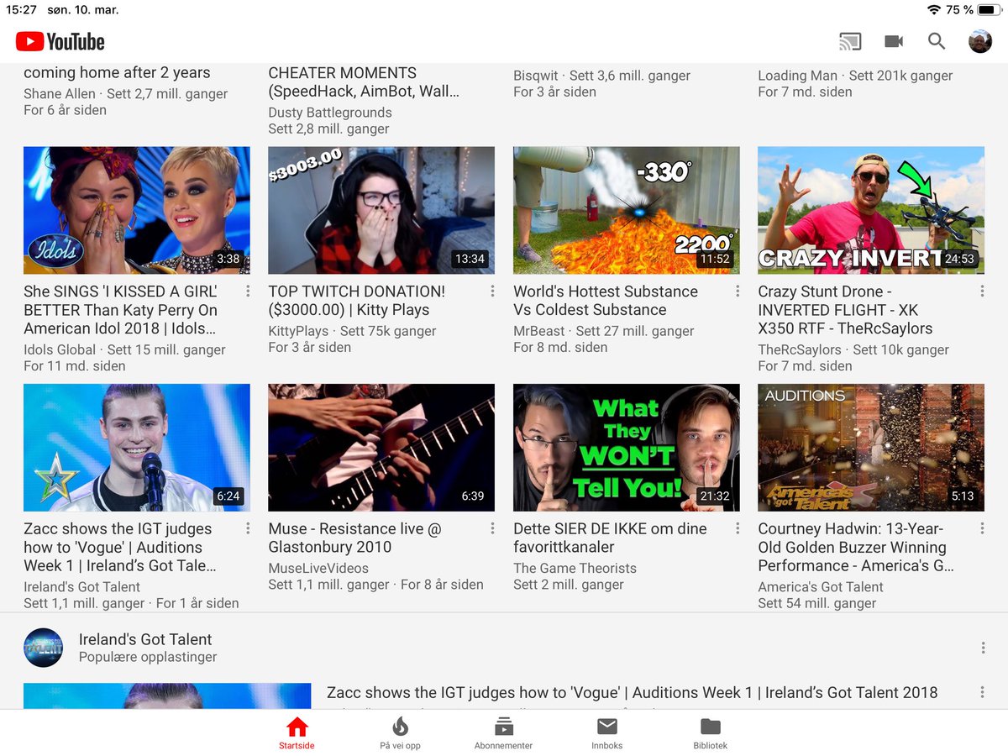Play the $3003.00 Twitch donation thumbnail
1008x756 pixels.
[381, 211]
